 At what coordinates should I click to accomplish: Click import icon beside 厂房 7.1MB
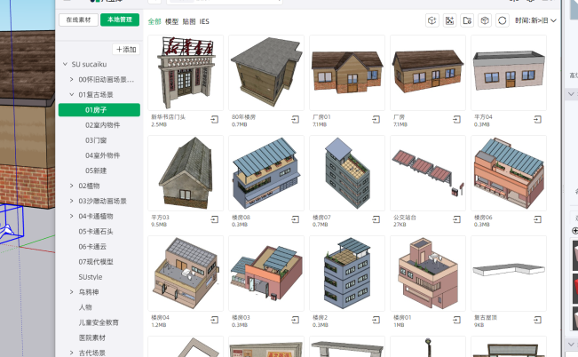[456, 120]
